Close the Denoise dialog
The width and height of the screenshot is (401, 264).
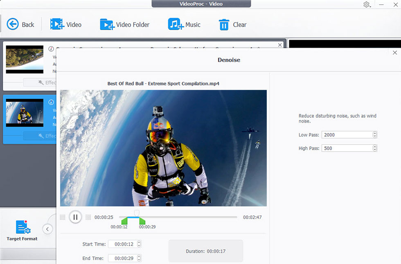(x=394, y=53)
